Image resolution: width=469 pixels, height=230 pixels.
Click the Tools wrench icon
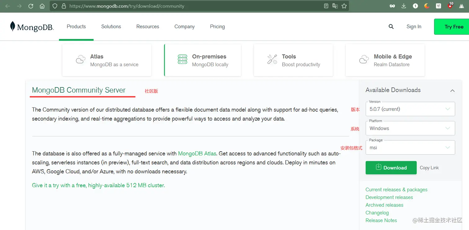[x=272, y=59]
